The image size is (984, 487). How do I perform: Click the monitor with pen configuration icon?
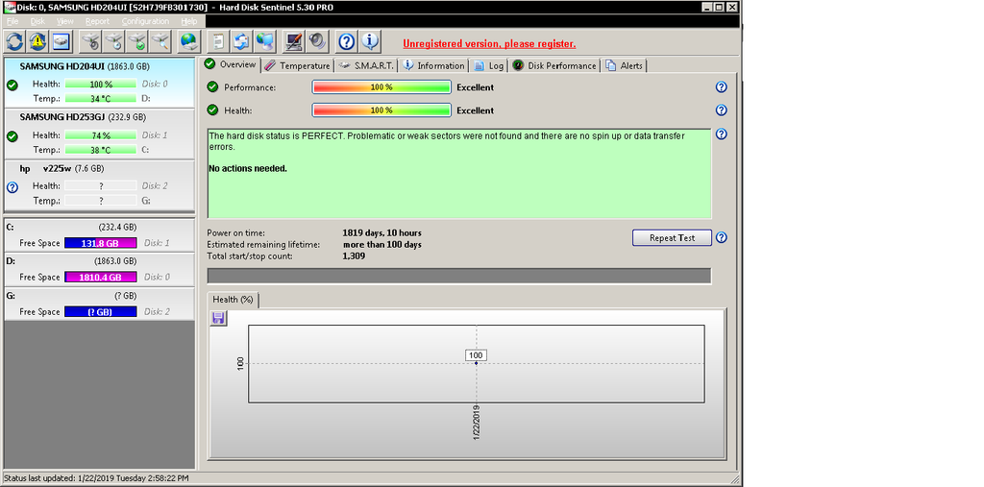[x=294, y=42]
